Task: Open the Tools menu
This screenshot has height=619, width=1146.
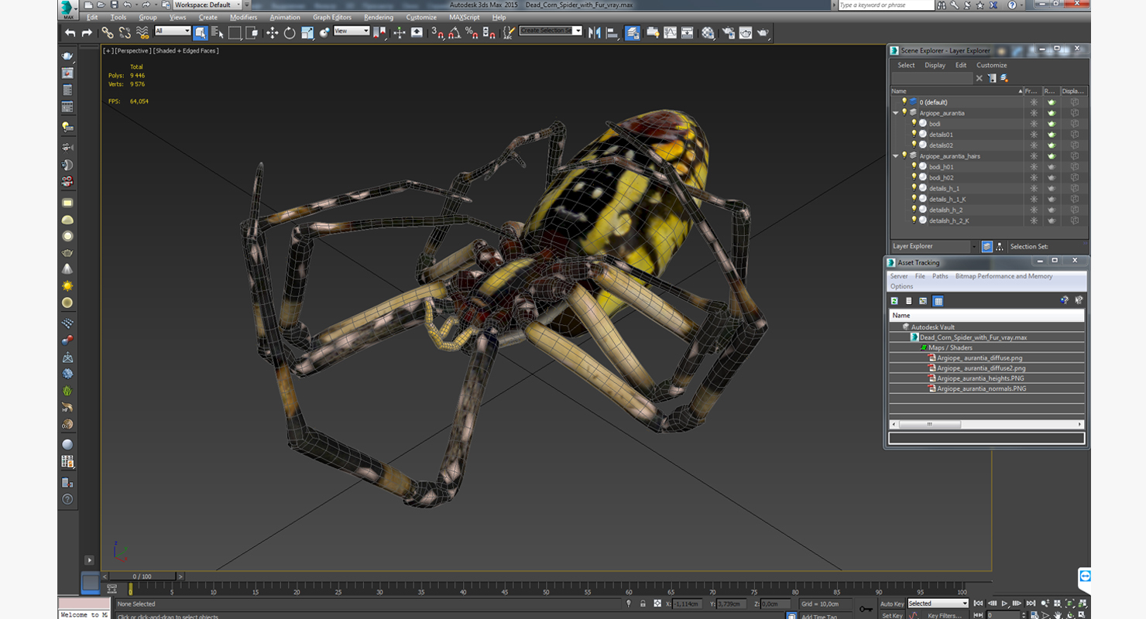Action: [118, 17]
